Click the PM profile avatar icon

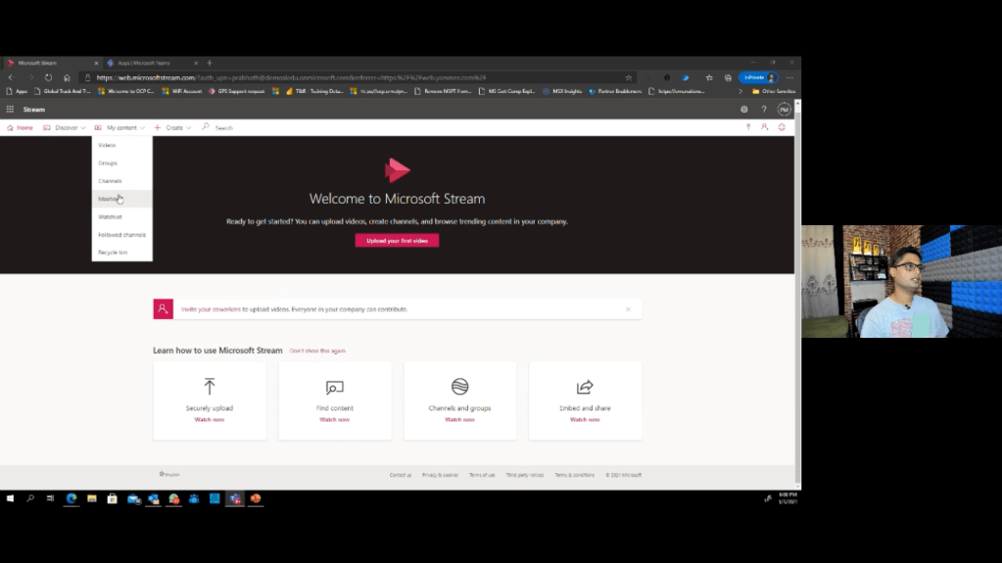784,110
